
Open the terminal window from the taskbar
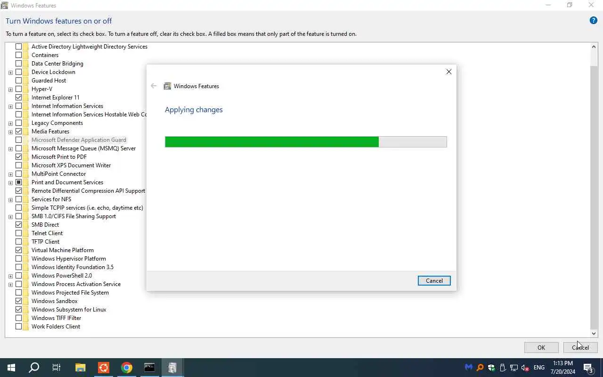click(149, 368)
